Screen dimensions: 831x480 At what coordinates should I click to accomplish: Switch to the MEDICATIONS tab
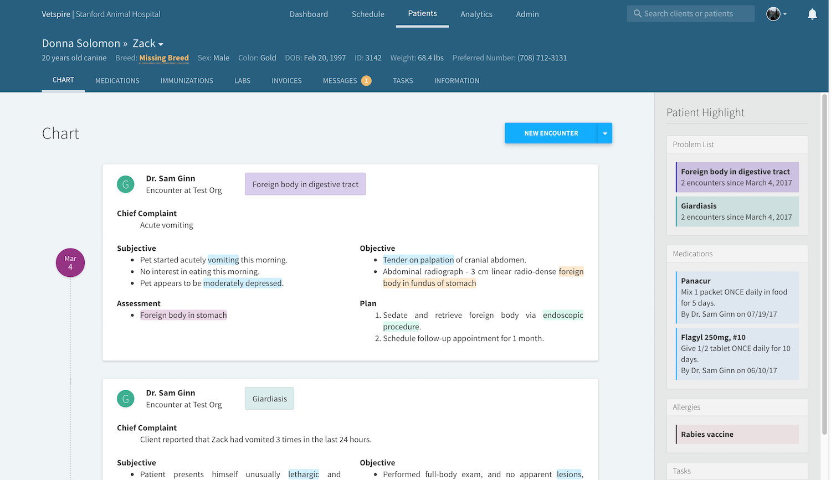point(117,80)
